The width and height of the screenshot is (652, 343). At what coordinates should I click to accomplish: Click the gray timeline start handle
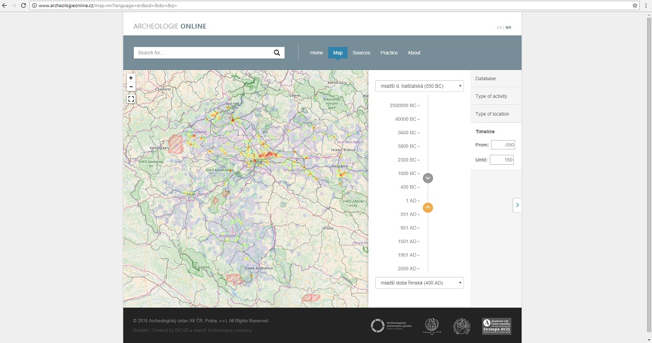pos(428,178)
